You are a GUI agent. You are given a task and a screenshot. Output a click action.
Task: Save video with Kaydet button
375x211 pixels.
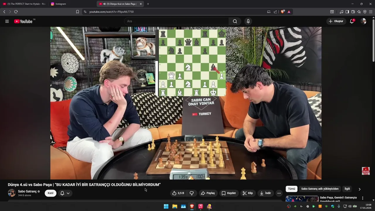point(229,193)
